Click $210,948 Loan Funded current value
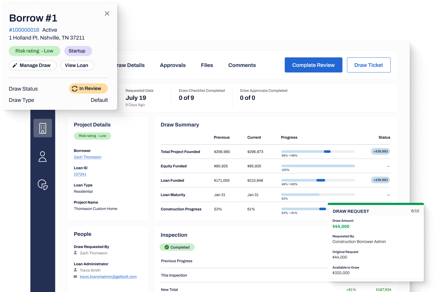The height and width of the screenshot is (292, 439). (x=255, y=181)
